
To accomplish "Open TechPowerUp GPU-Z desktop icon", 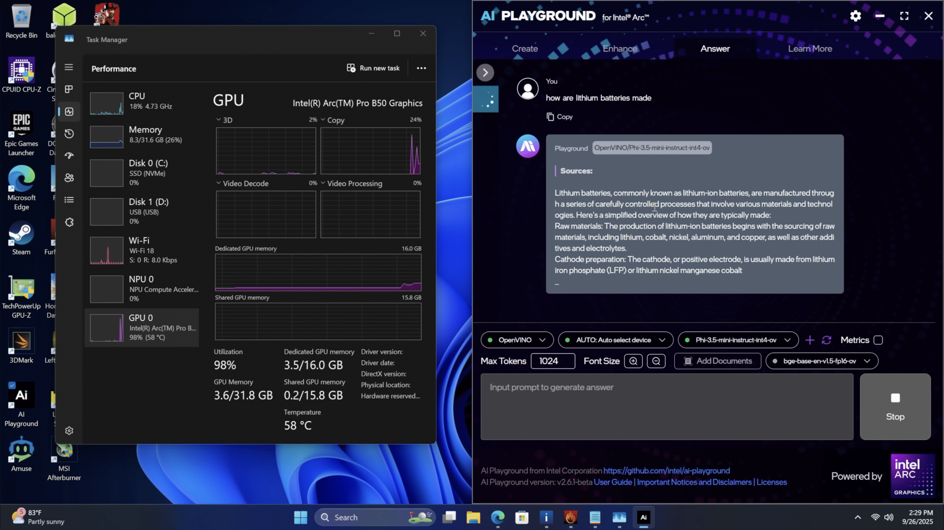I will tap(21, 297).
